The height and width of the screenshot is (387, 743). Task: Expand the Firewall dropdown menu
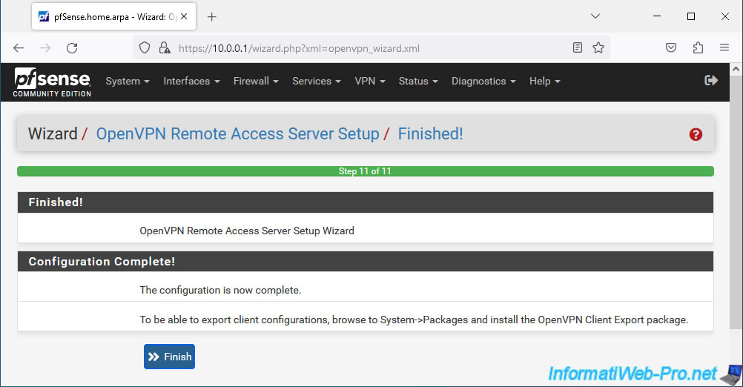256,81
